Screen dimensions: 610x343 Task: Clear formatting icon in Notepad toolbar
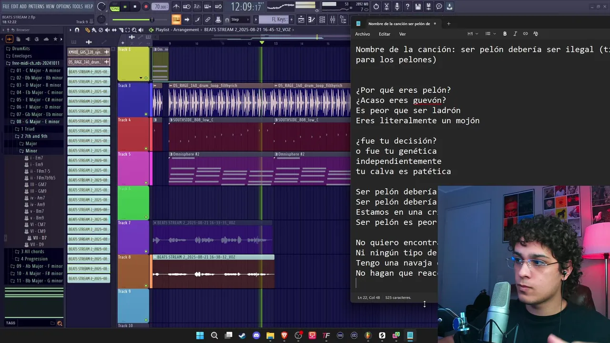[536, 34]
